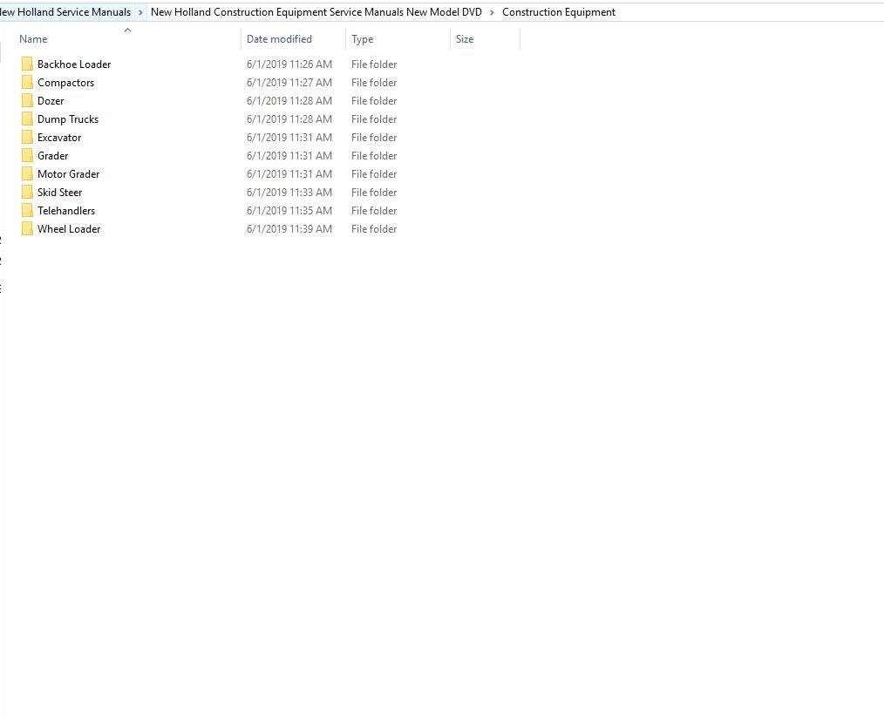
Task: Click File folder type in Excavator row
Action: tap(374, 138)
